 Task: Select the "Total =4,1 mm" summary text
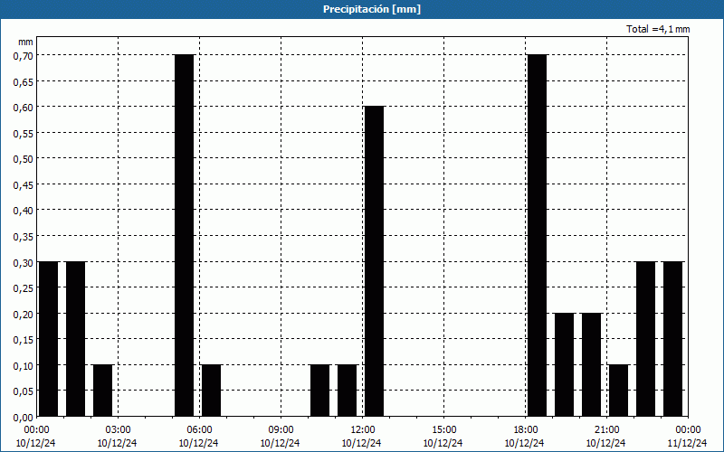point(658,29)
